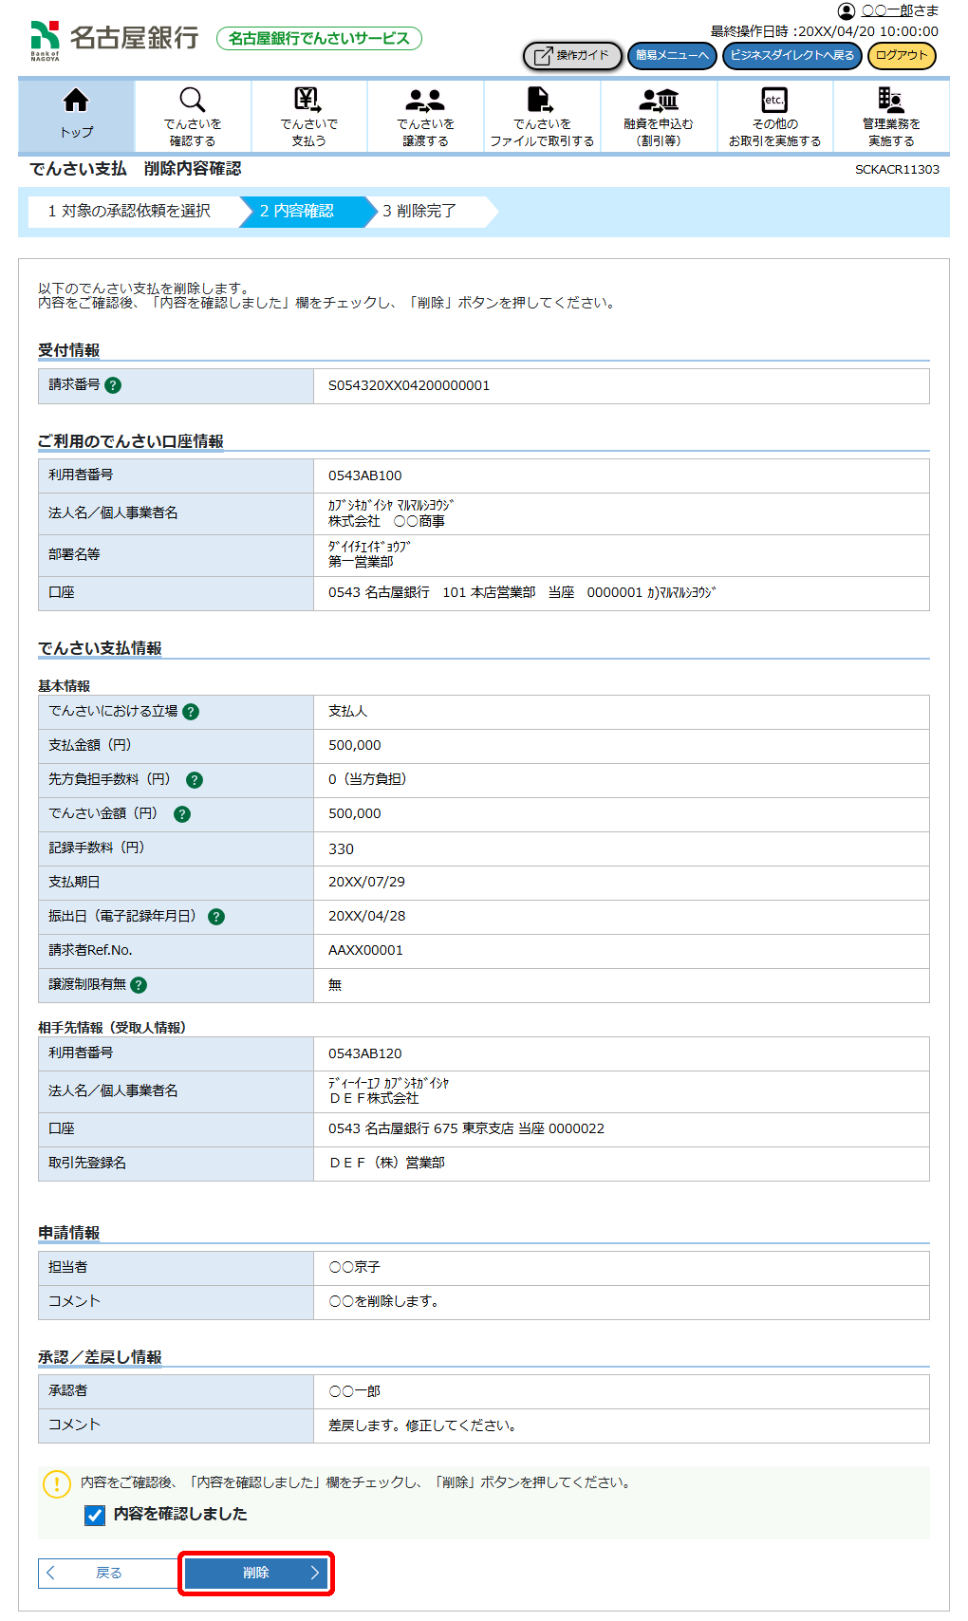The width and height of the screenshot is (968, 1621).
Task: Open help for 振出日（電子記録年月日）
Action: 216,917
